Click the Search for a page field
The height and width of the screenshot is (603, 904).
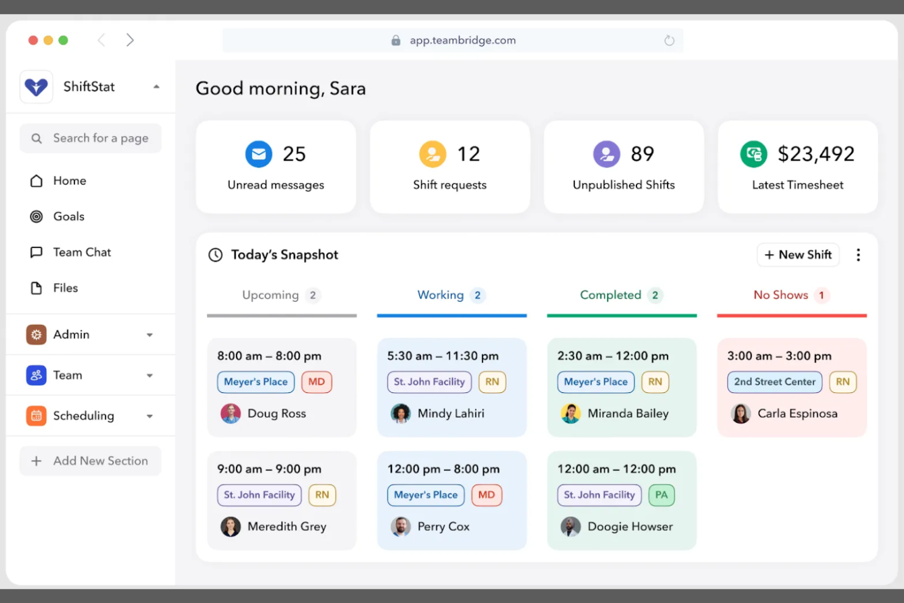point(90,138)
